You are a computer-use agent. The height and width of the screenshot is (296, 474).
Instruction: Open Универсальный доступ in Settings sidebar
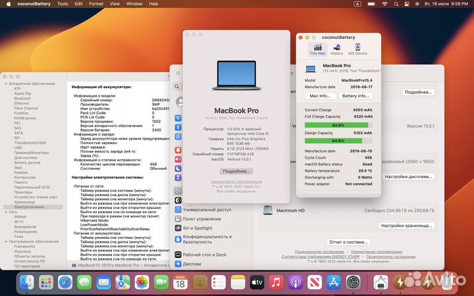pyautogui.click(x=203, y=210)
